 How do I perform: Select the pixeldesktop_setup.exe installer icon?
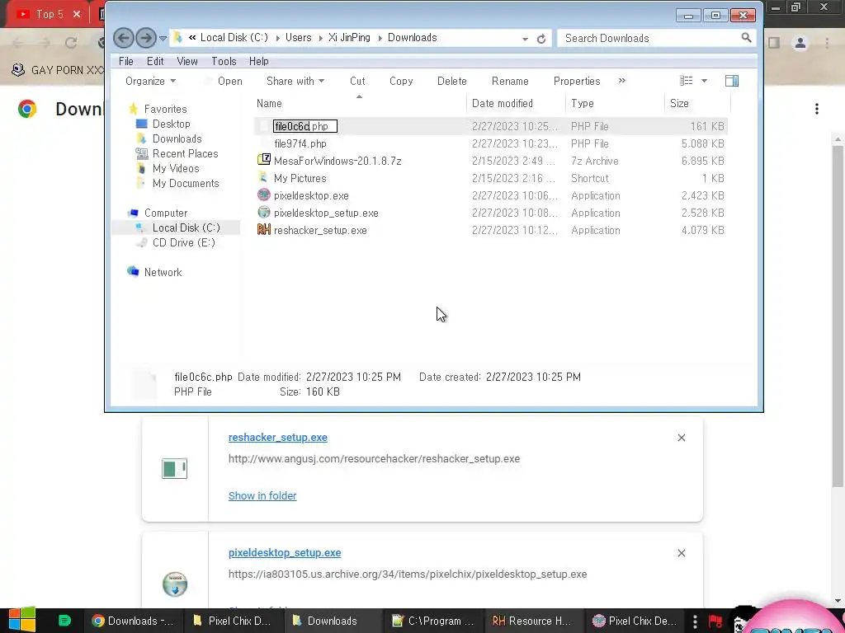(263, 212)
